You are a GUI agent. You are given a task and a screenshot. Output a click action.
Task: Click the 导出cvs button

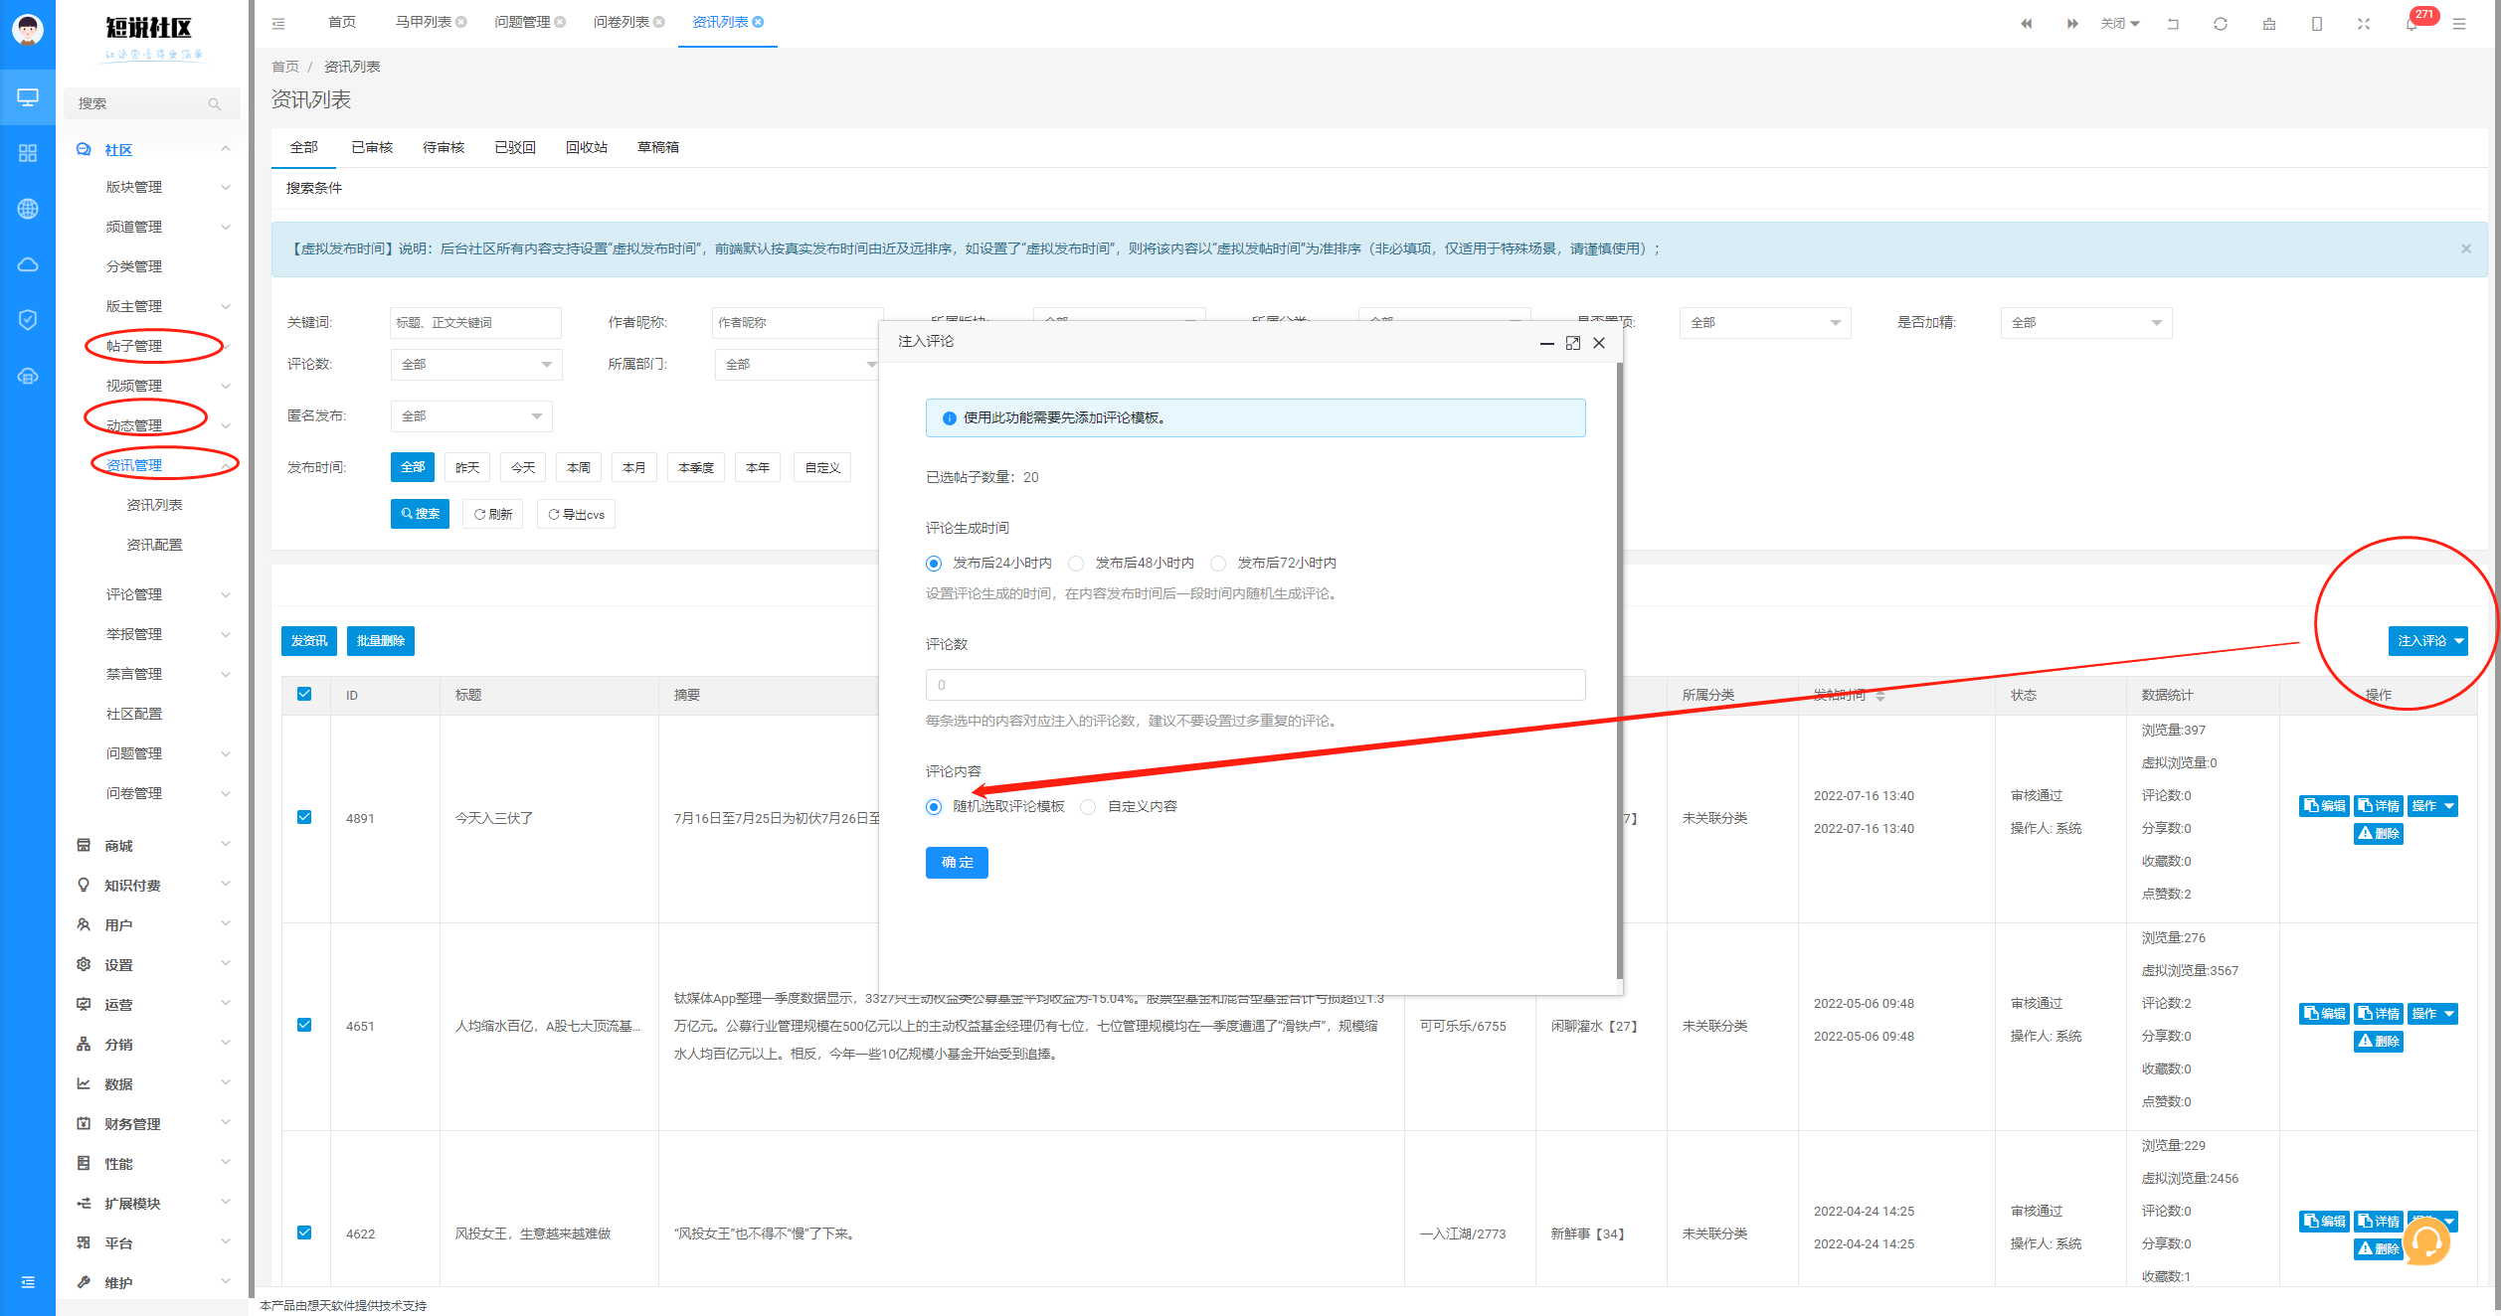(576, 514)
